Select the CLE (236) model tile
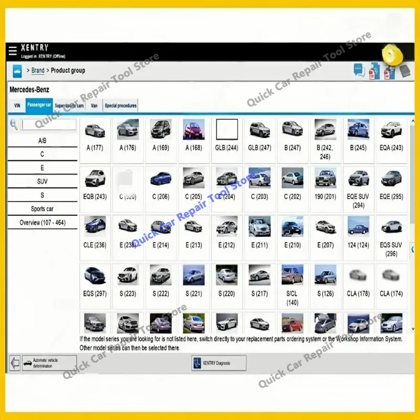The height and width of the screenshot is (420, 420). pos(95,238)
